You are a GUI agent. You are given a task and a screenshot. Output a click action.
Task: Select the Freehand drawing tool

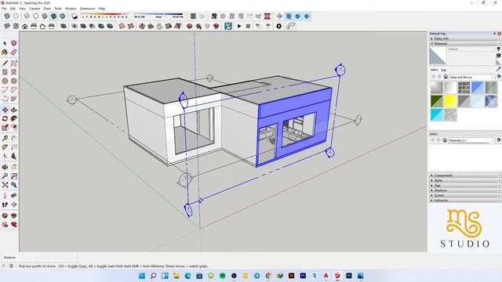(x=14, y=63)
